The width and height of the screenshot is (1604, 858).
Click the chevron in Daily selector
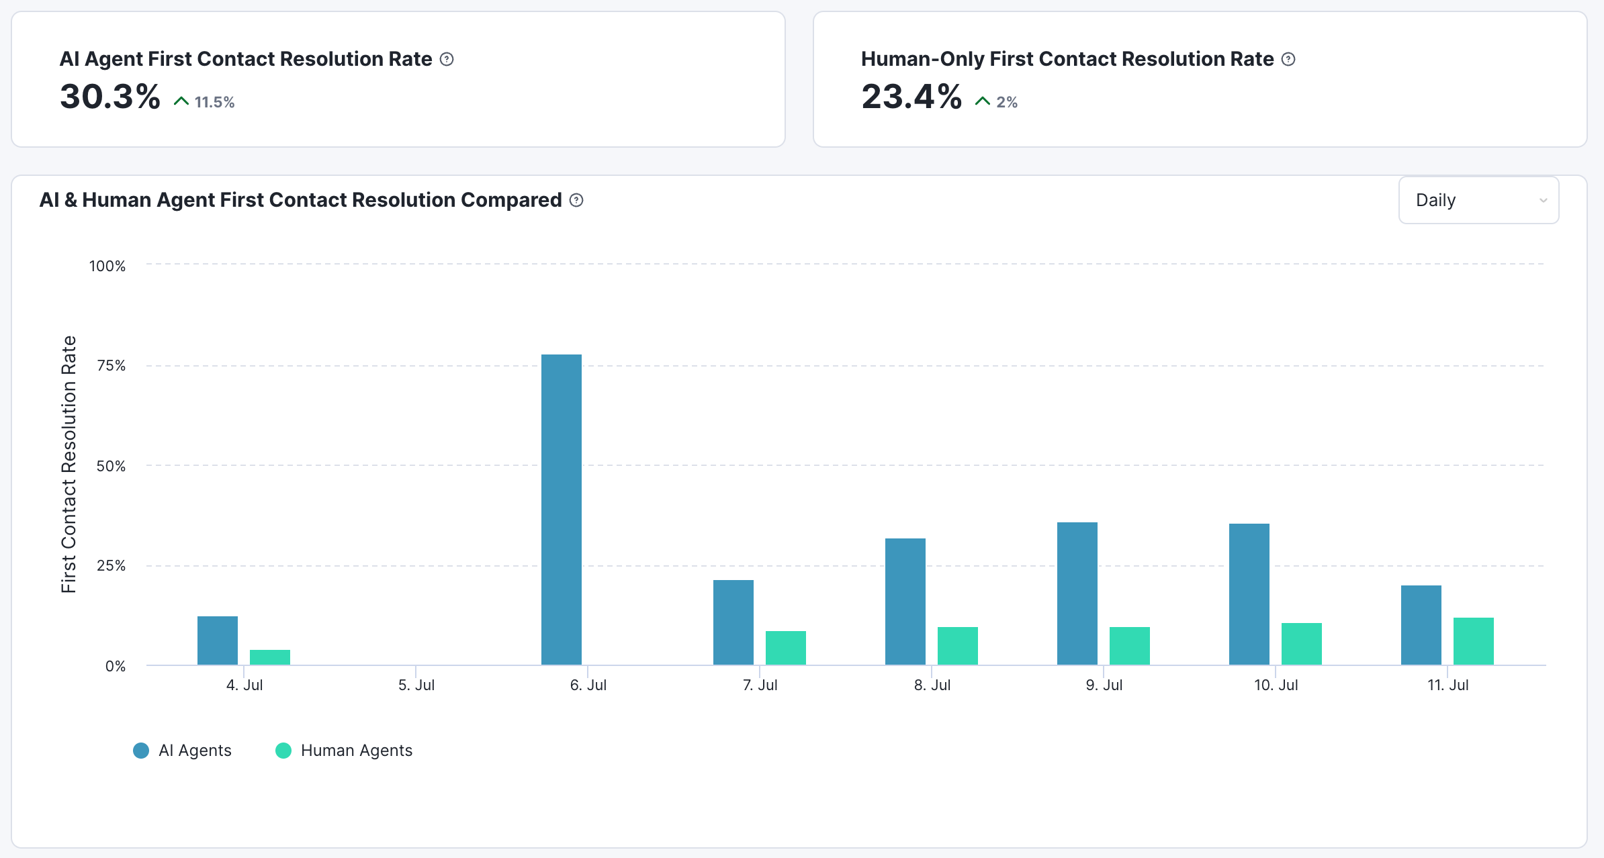pyautogui.click(x=1543, y=200)
